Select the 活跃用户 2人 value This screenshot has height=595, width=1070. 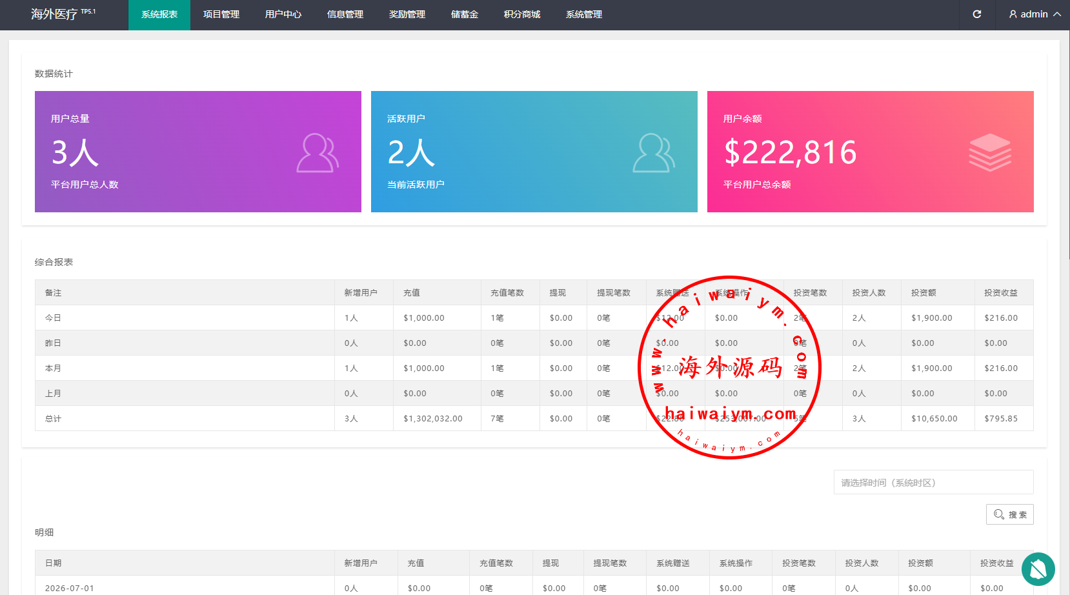(x=411, y=153)
